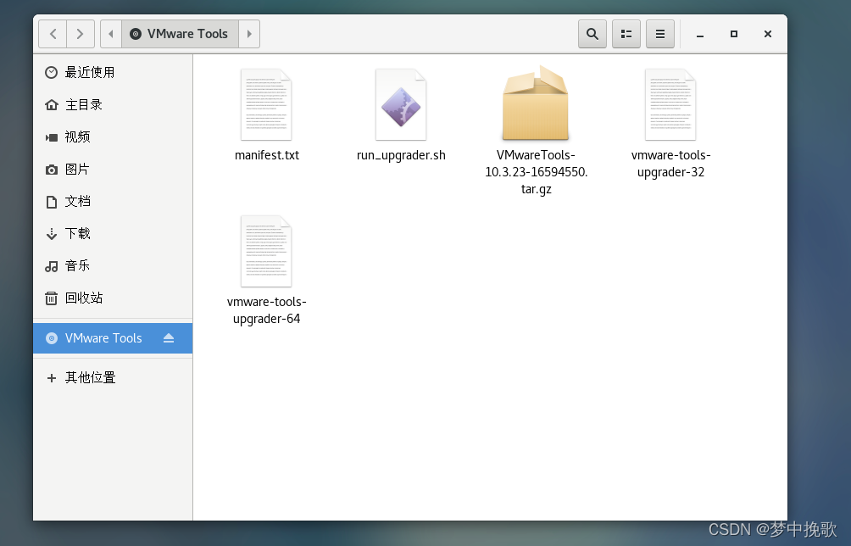The width and height of the screenshot is (851, 546).
Task: Minimize the file manager window
Action: 700,34
